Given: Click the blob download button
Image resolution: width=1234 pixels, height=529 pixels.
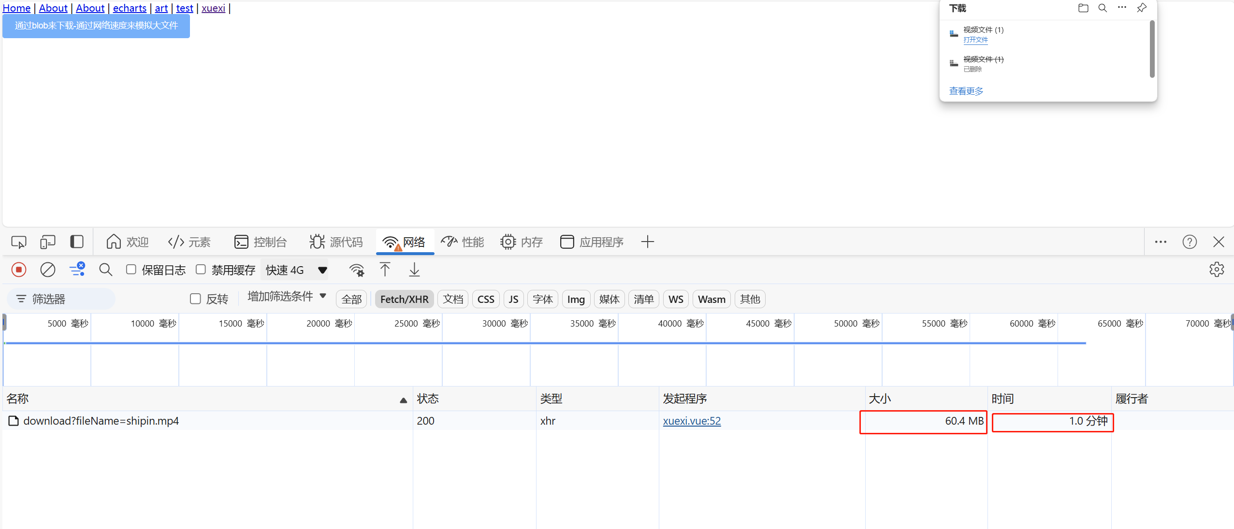Looking at the screenshot, I should pos(96,26).
